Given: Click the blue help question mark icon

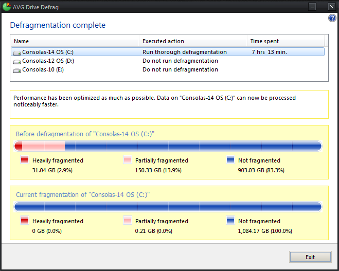Looking at the screenshot, I should [x=332, y=18].
